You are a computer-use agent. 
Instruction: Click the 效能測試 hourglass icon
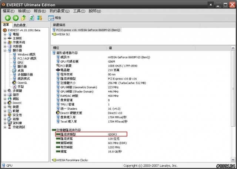10,127
